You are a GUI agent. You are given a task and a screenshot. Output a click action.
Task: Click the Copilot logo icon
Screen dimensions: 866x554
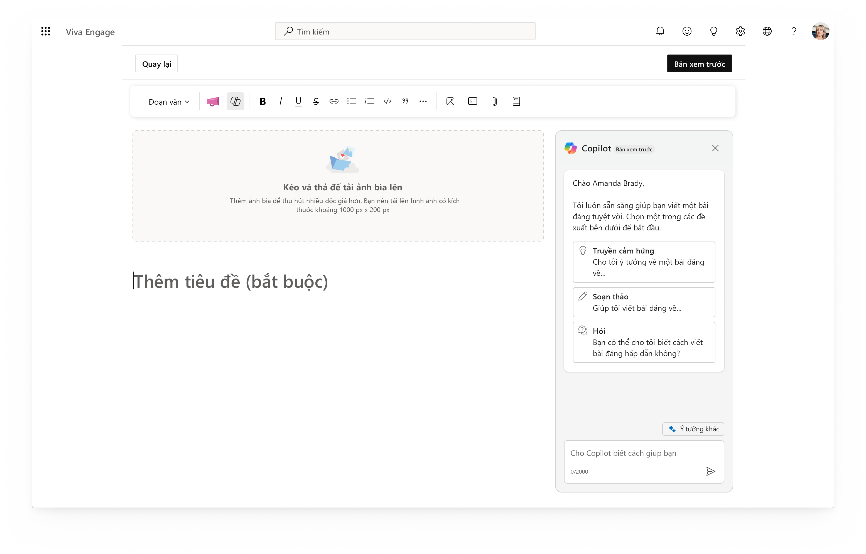571,148
